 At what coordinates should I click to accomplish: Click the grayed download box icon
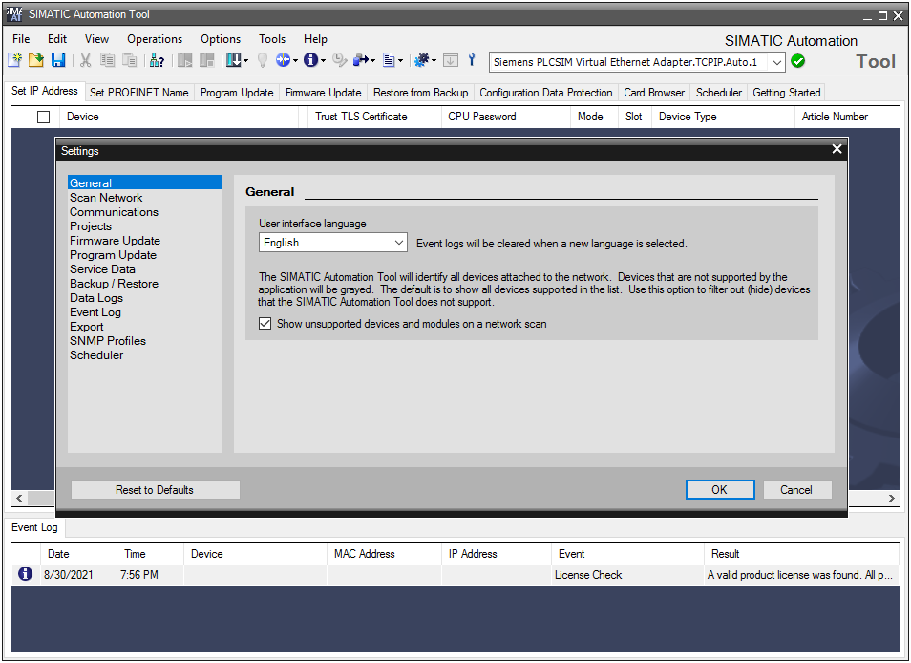pos(451,60)
